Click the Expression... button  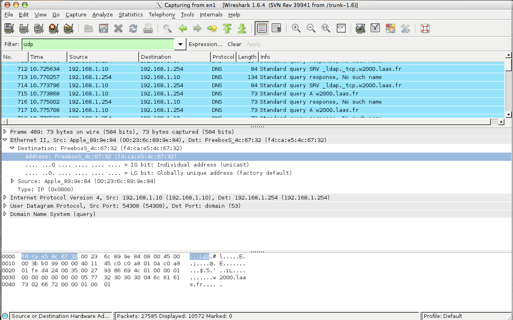[x=205, y=44]
